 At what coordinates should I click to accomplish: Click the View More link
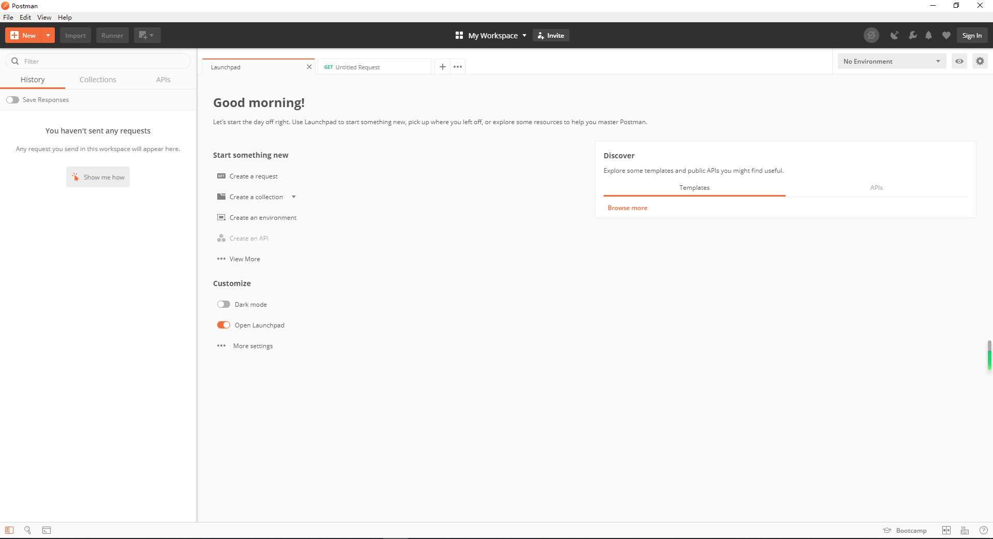245,259
